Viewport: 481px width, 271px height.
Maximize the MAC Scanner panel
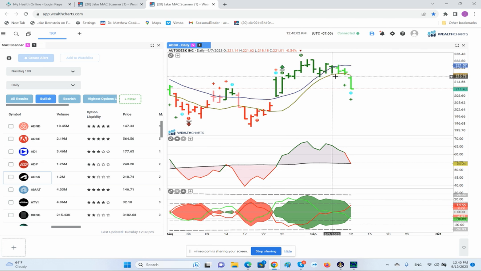(152, 45)
